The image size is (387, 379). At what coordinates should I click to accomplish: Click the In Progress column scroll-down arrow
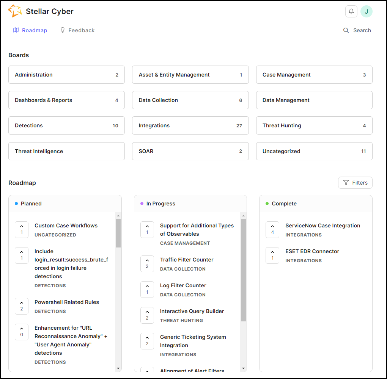[x=243, y=368]
